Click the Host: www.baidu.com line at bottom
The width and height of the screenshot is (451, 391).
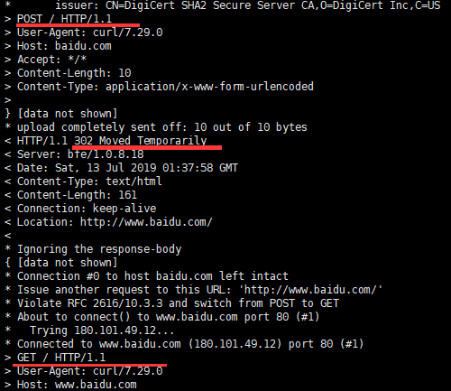[77, 385]
